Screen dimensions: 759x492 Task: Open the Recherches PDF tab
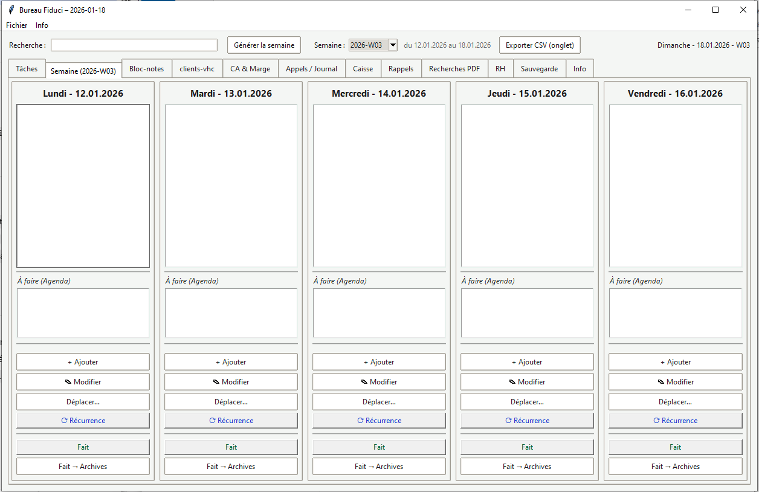pyautogui.click(x=454, y=69)
